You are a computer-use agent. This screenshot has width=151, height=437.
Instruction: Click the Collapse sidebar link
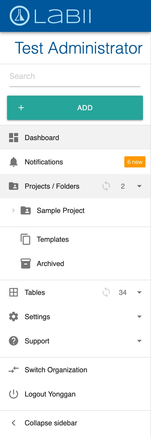coord(51,423)
